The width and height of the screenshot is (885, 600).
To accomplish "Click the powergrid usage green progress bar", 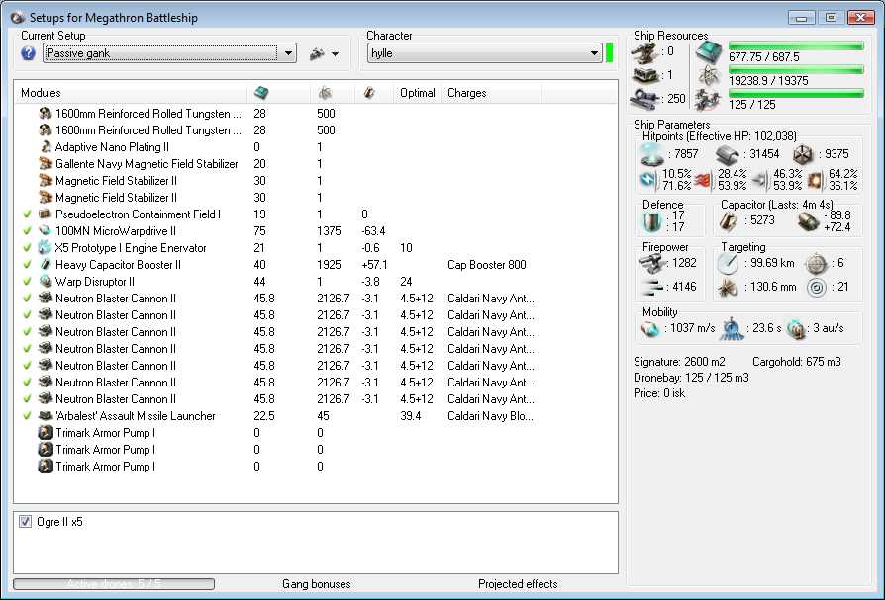I will 796,70.
